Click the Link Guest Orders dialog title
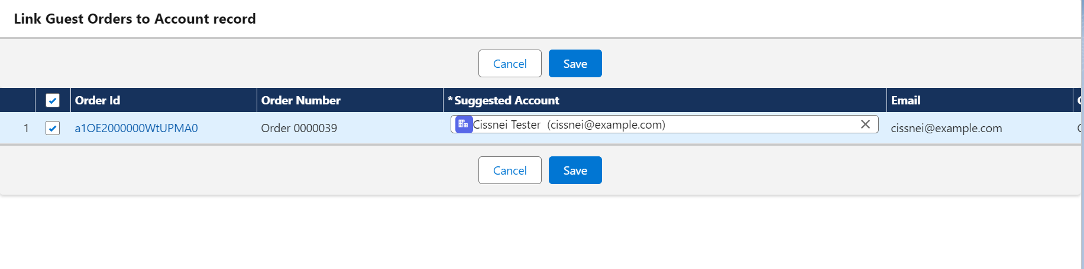 coord(135,19)
